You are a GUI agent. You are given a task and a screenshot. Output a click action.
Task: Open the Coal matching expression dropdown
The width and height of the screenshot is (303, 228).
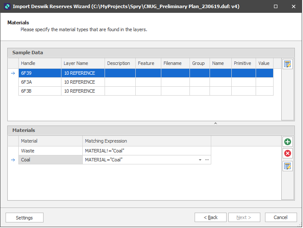tap(200, 160)
